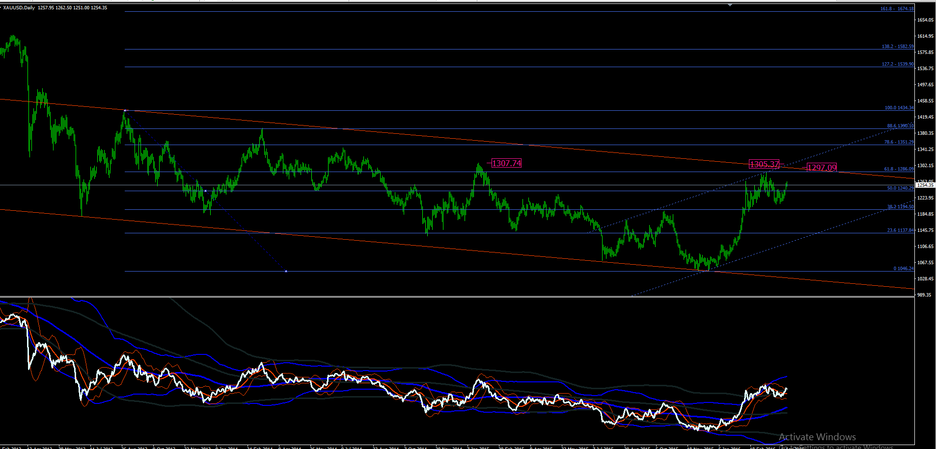The image size is (936, 449).
Task: Click the OHLC values 1257.95 1262.50 1251.00 1254.35
Action: pyautogui.click(x=73, y=8)
